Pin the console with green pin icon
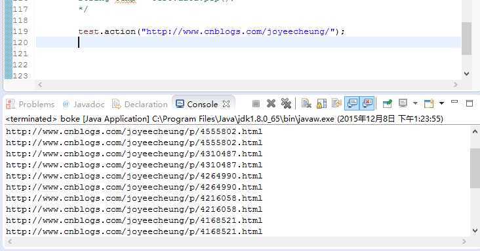The width and height of the screenshot is (480, 251). 388,104
